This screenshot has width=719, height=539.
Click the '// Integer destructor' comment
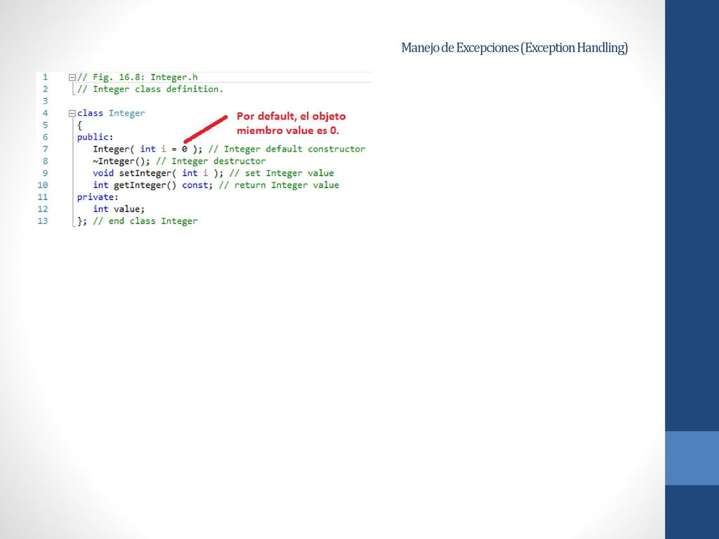(211, 161)
